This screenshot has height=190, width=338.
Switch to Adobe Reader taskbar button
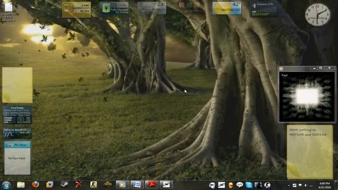pyautogui.click(x=152, y=185)
